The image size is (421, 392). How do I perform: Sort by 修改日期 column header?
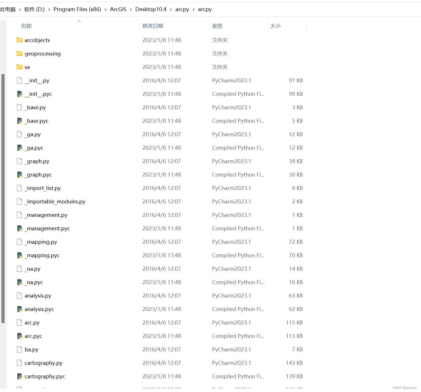tap(153, 26)
